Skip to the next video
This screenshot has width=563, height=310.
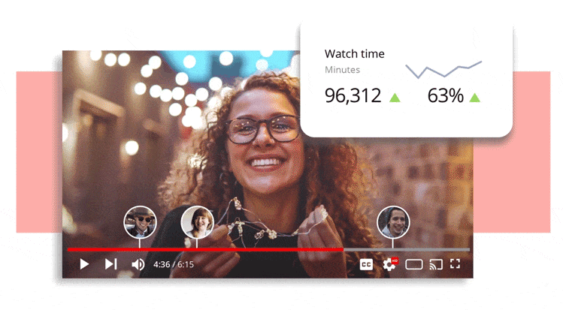click(110, 264)
